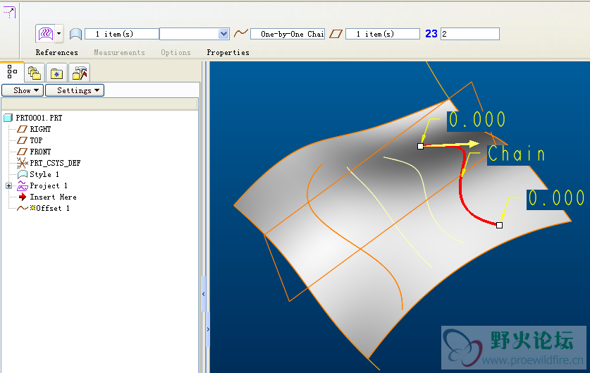Select PRT_CSYS_DEF coordinate system
Image resolution: width=590 pixels, height=373 pixels.
55,163
